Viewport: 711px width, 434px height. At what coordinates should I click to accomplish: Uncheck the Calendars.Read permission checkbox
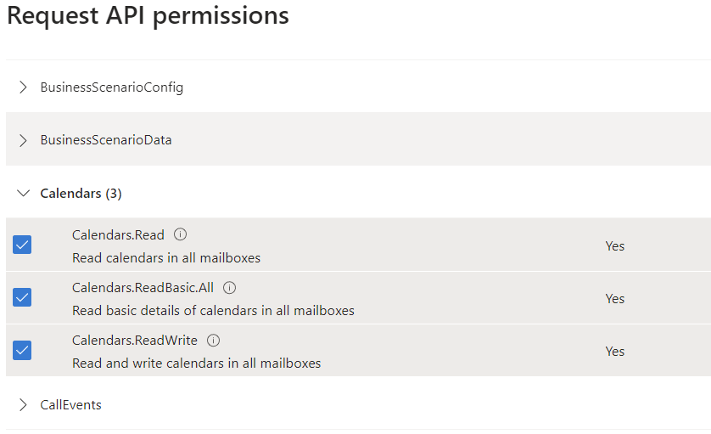tap(22, 245)
